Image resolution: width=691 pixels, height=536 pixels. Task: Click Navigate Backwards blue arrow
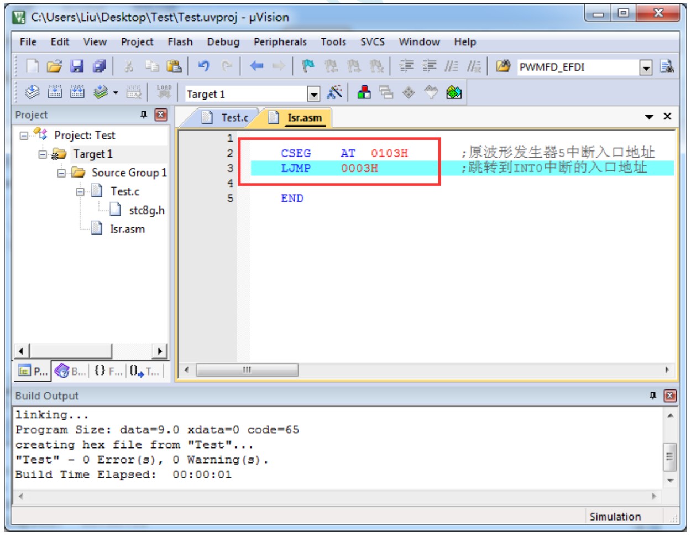256,66
